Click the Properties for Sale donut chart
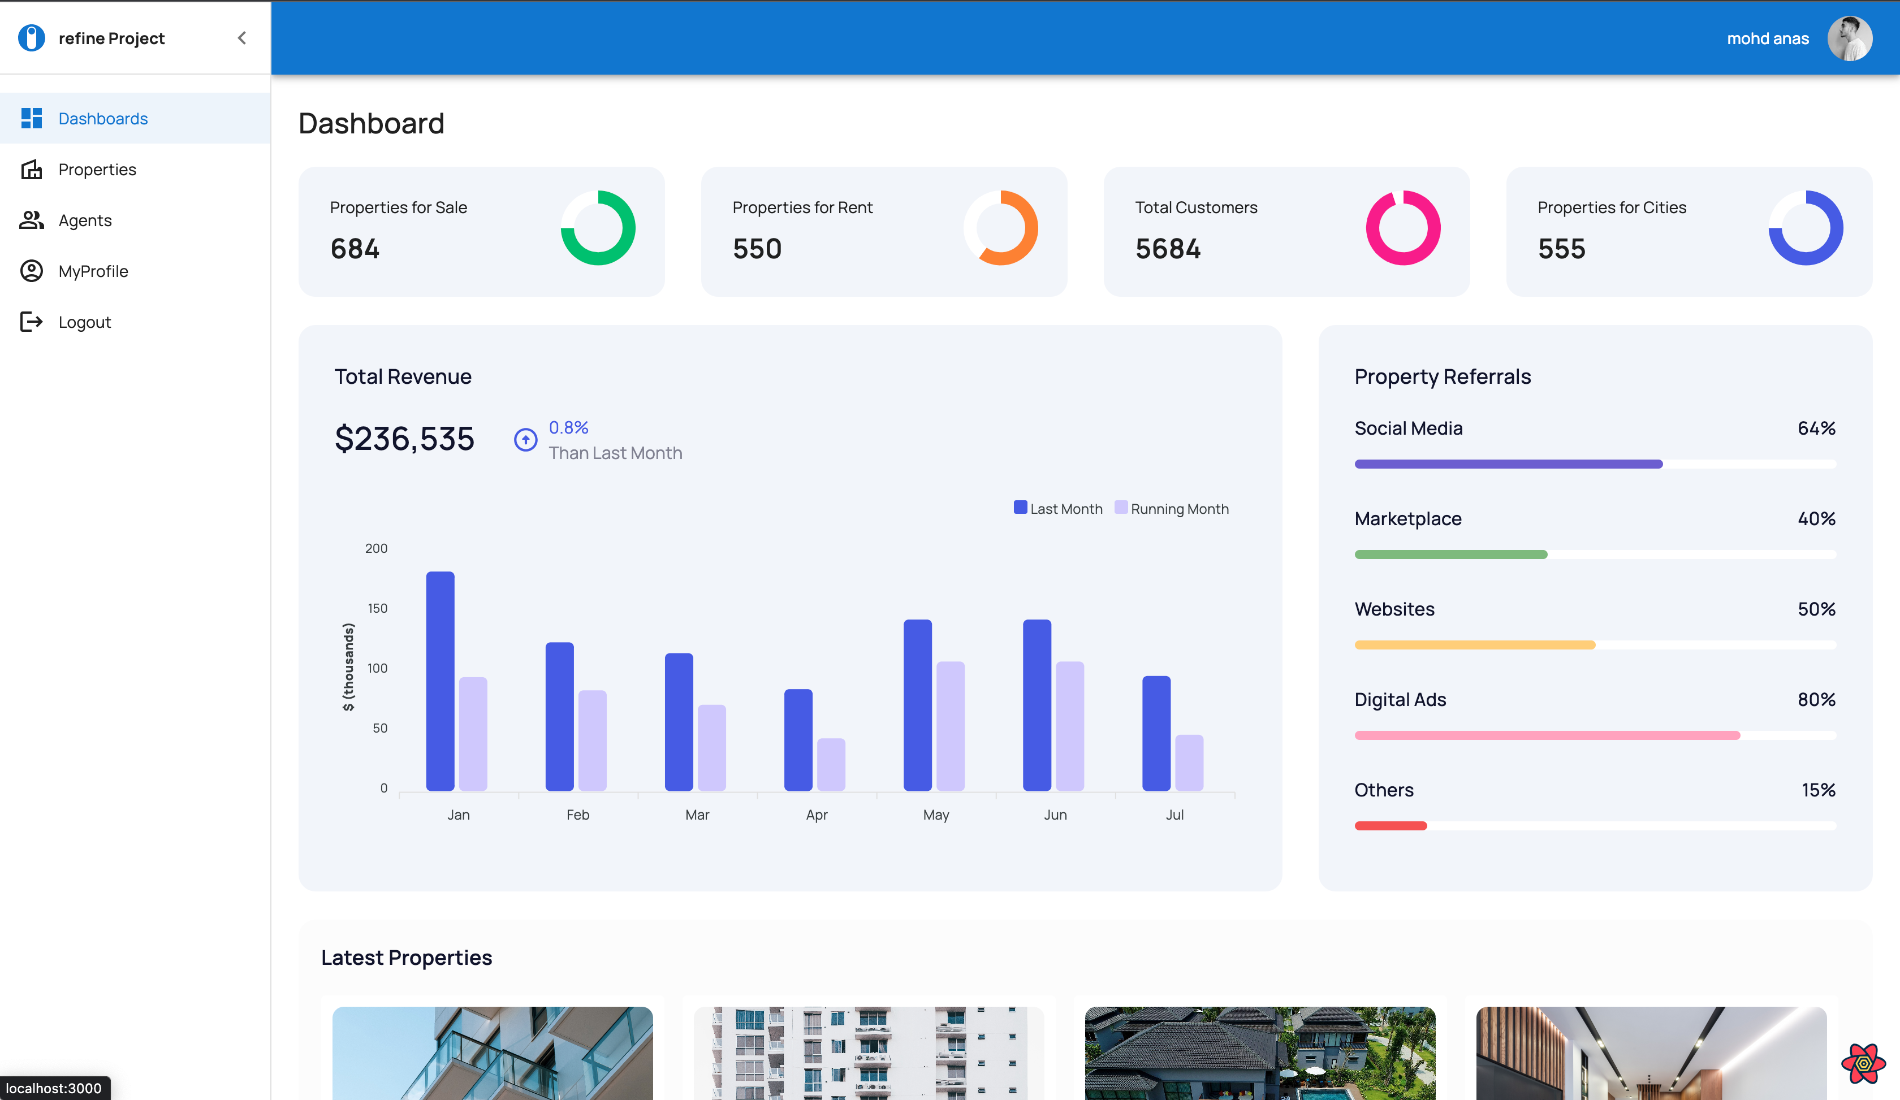This screenshot has height=1100, width=1900. pos(598,228)
